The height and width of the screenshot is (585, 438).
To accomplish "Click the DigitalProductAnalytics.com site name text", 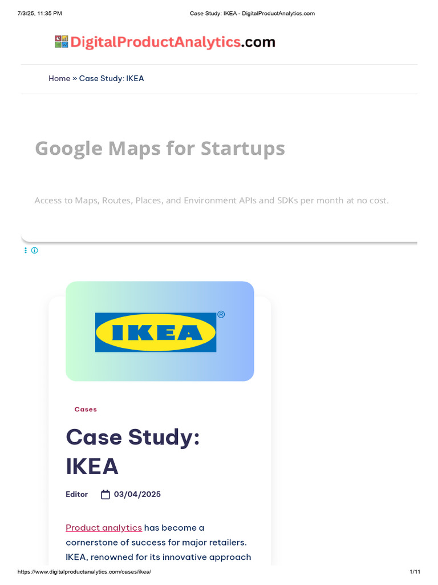I will pos(173,42).
